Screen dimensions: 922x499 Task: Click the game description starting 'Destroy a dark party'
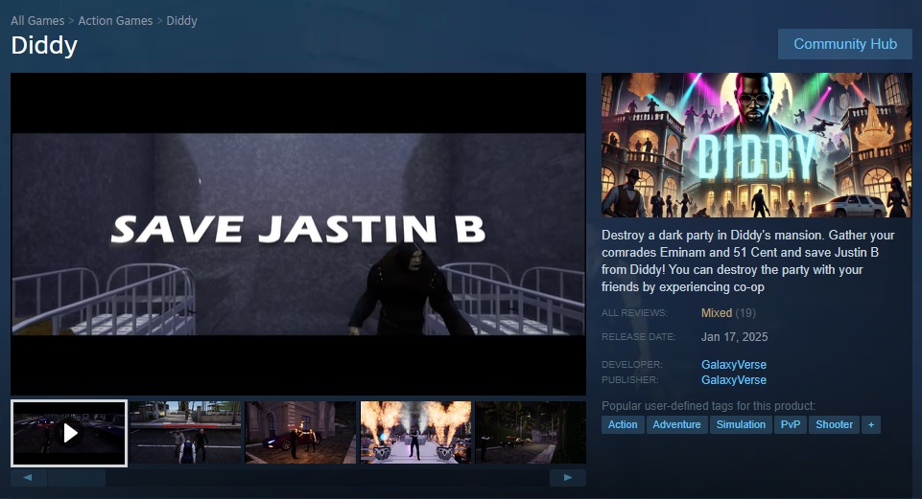[748, 261]
